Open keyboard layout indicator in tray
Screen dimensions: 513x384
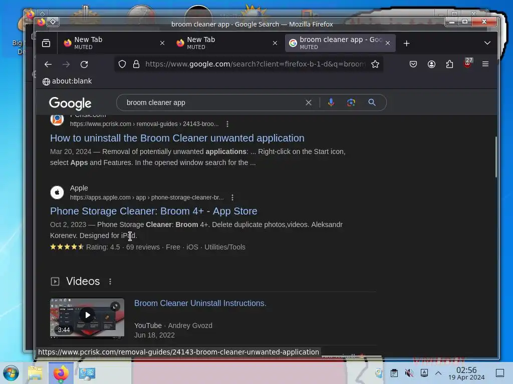(x=424, y=373)
